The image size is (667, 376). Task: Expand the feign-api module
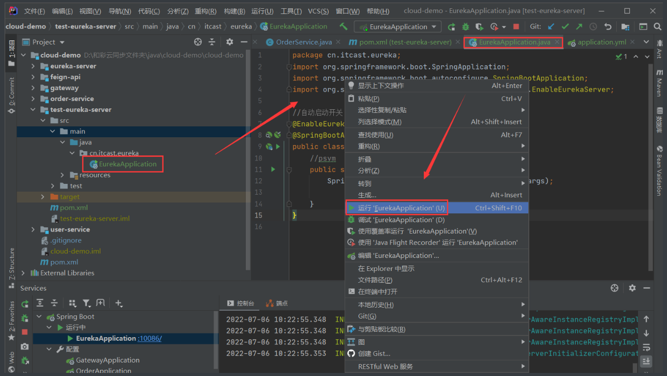click(x=34, y=77)
